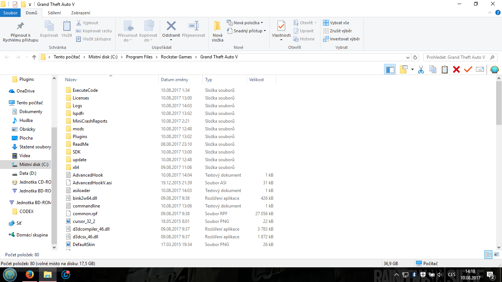Open the Windows Start button

(x=10, y=274)
